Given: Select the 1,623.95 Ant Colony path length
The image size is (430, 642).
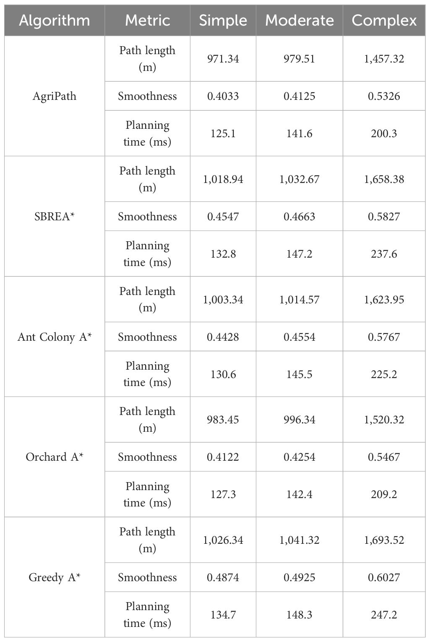Looking at the screenshot, I should coord(384,300).
